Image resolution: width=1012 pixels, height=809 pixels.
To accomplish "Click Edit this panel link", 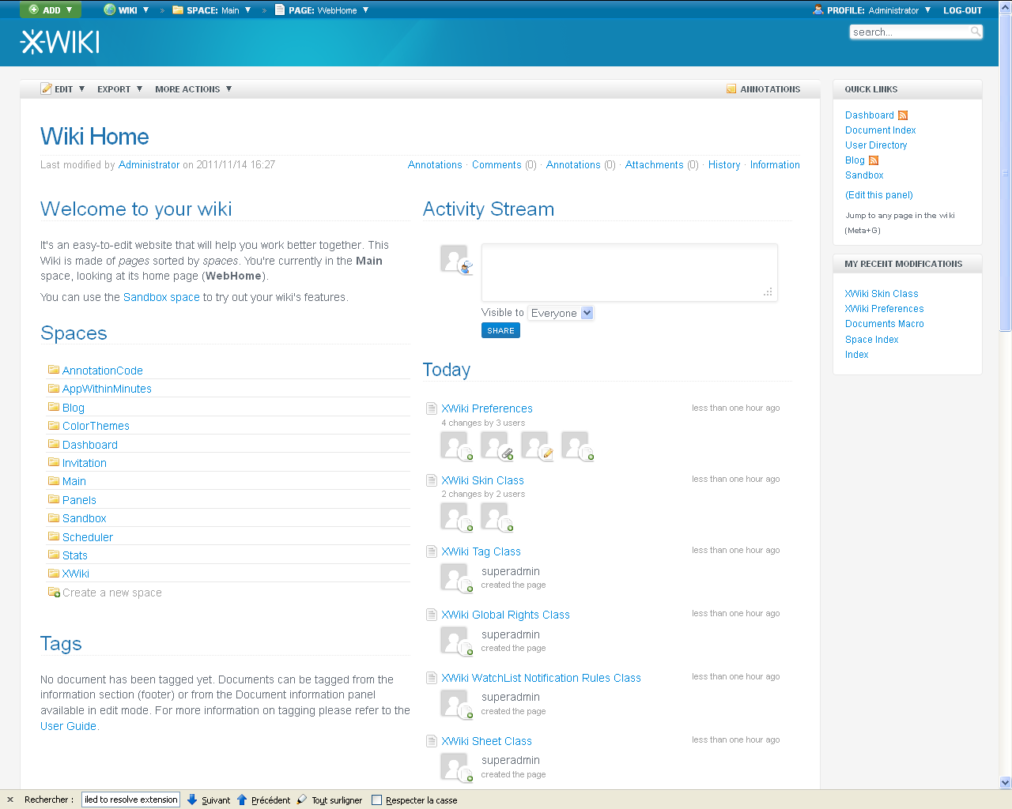I will 879,195.
